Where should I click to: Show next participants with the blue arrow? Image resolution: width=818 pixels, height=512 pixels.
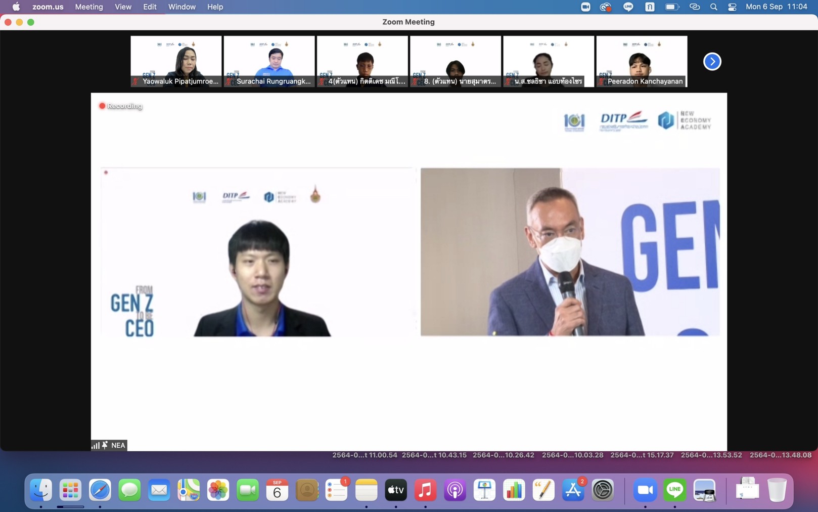(x=712, y=62)
